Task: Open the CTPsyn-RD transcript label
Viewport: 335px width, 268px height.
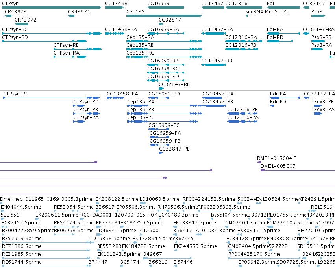Action: (x=15, y=37)
